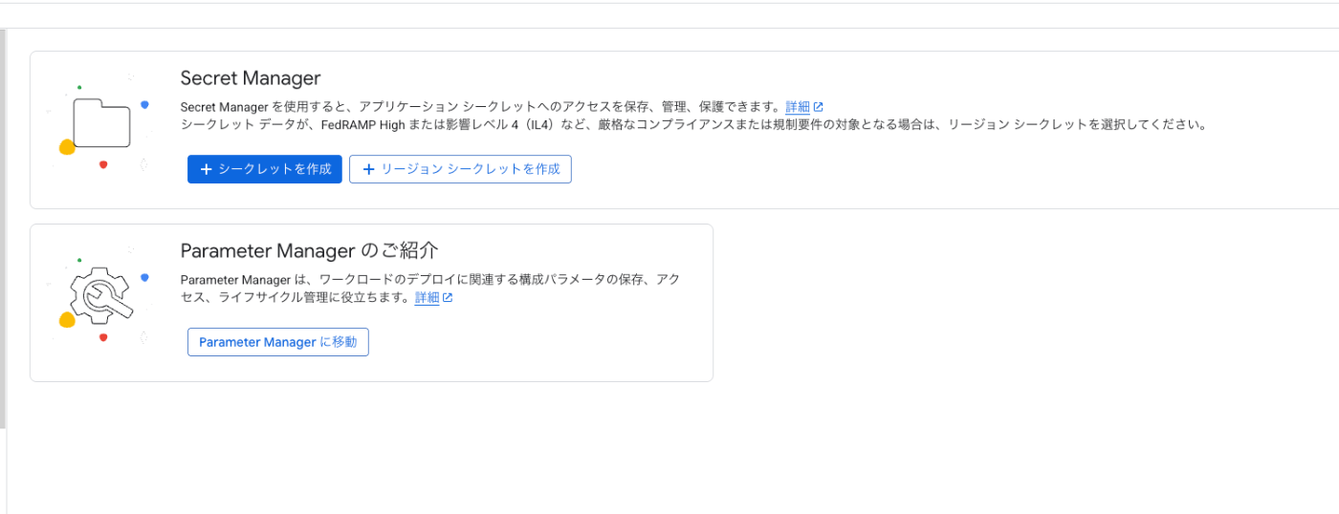1339x514 pixels.
Task: Click the folder illustration in Secret Manager card
Action: point(101,122)
